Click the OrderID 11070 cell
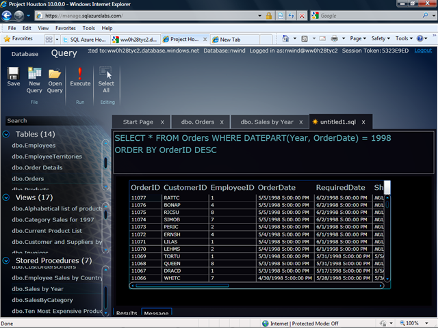438x328 pixels. (145, 249)
